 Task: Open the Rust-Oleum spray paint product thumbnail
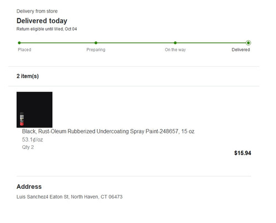coord(34,110)
